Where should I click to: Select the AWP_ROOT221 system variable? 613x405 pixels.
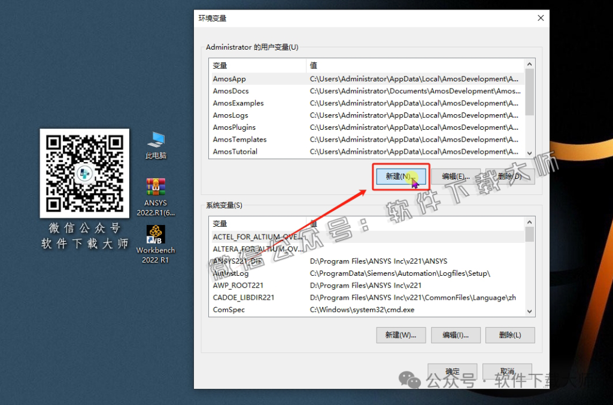tap(238, 285)
